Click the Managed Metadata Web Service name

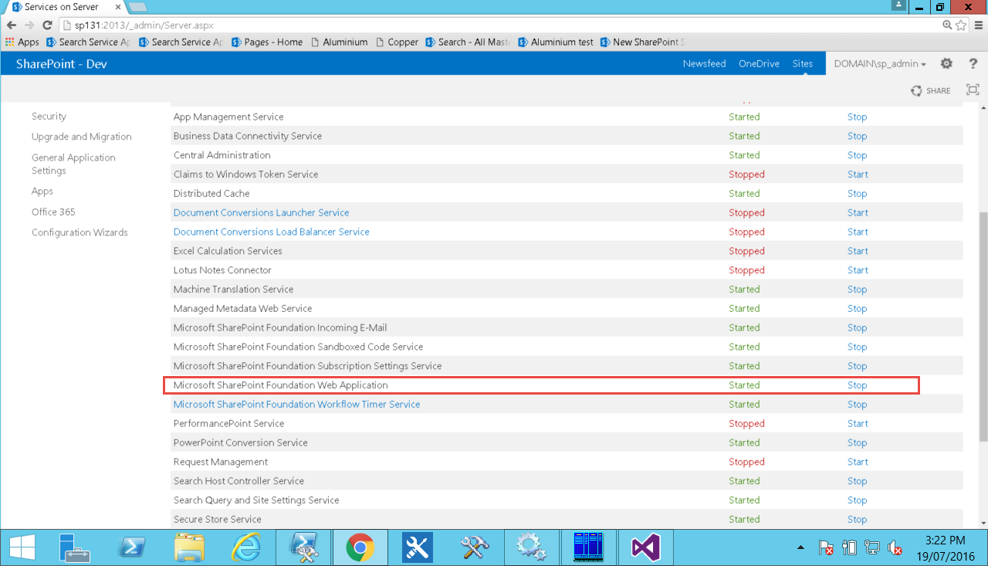(x=242, y=309)
